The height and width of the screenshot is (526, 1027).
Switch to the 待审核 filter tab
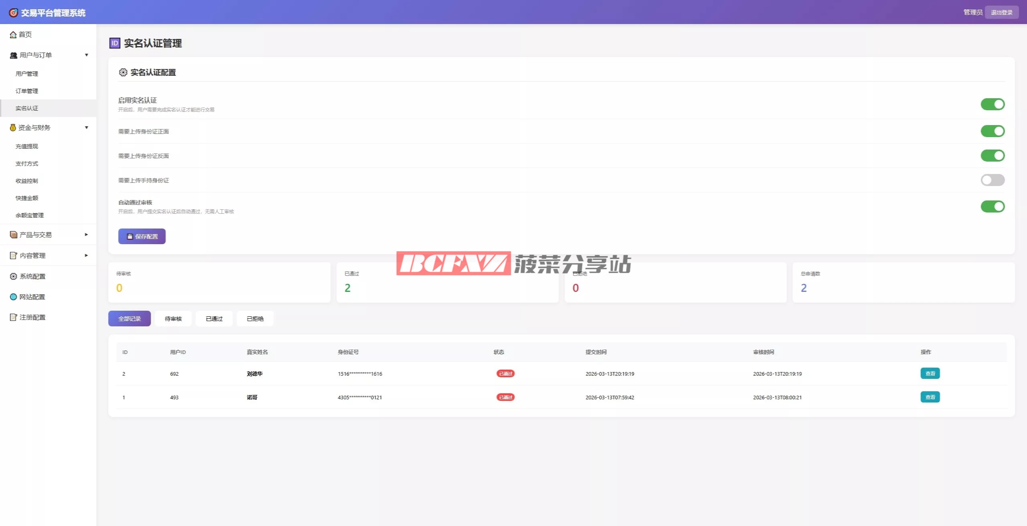(x=173, y=319)
